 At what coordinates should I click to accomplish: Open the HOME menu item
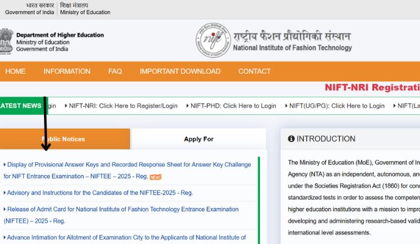click(x=15, y=71)
